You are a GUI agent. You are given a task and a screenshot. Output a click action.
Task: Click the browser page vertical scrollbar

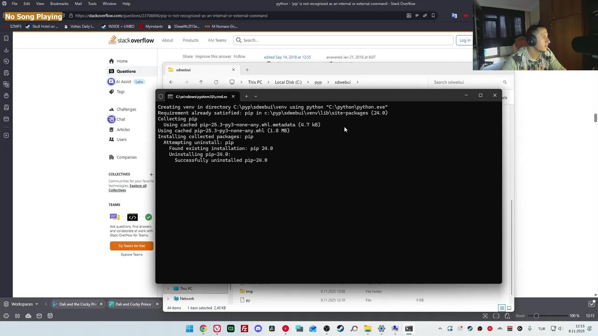[x=596, y=118]
